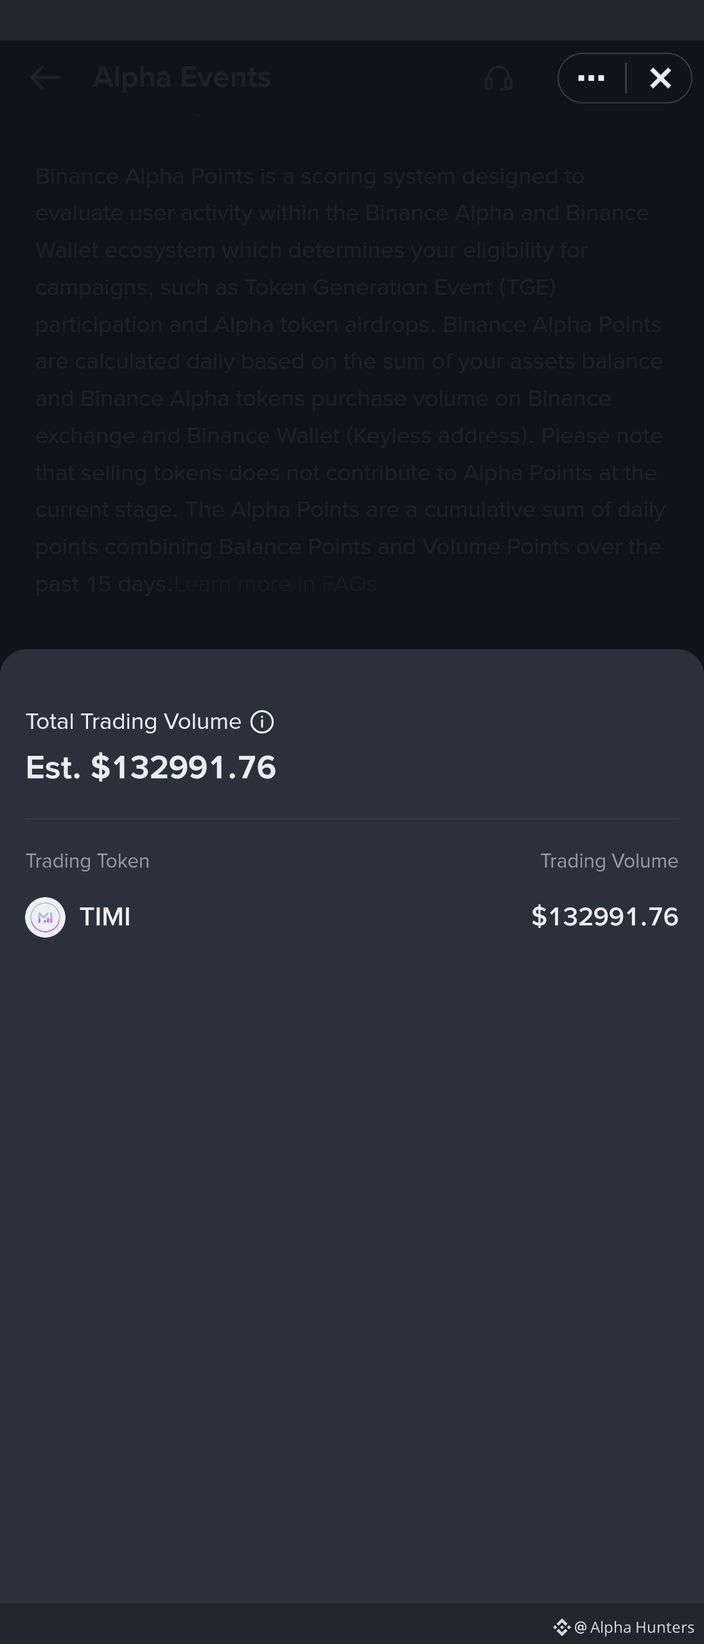Screen dimensions: 704x1644
Task: Tap the back arrow beside Alpha Events
Action: [45, 78]
